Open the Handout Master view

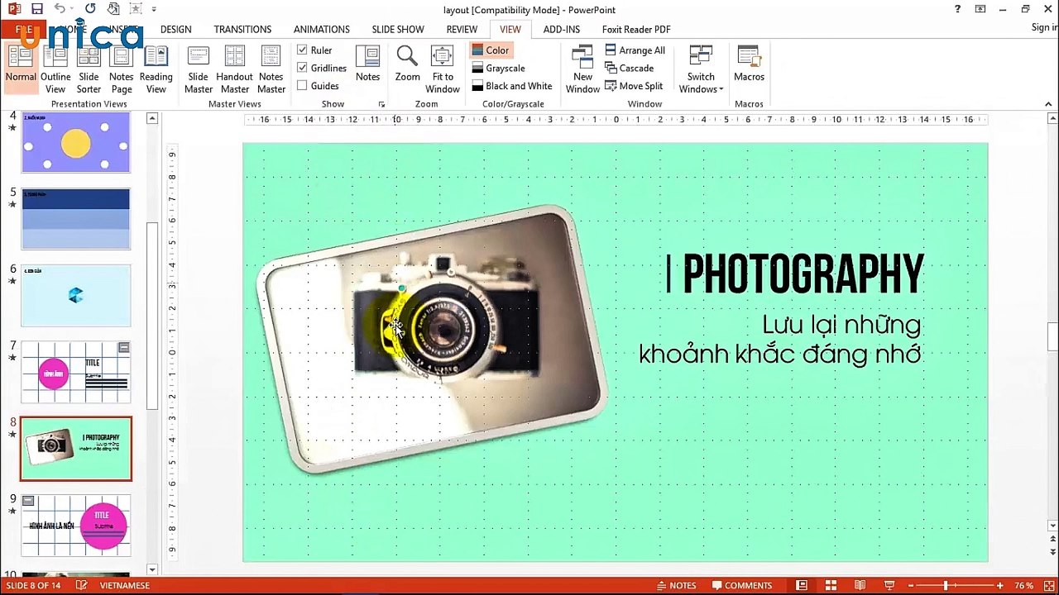click(x=234, y=69)
